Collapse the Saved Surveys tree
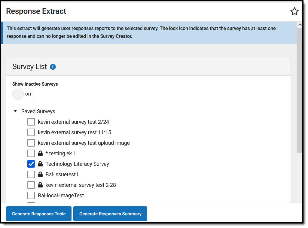Screen dimensions: 308x228 [15, 111]
